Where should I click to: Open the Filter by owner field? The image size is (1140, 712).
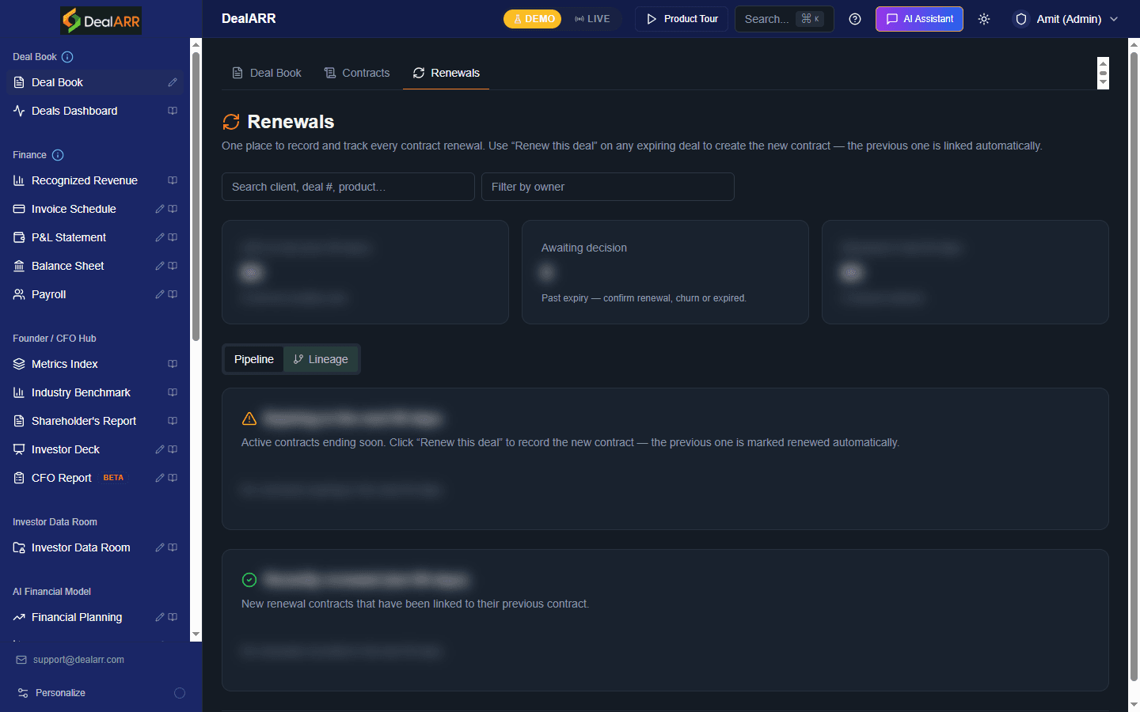point(608,187)
